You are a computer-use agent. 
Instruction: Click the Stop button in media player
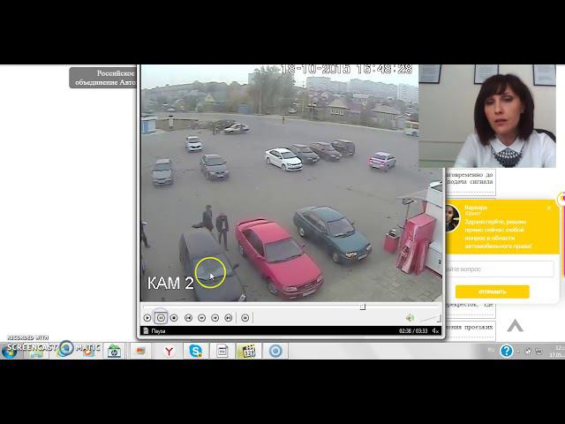click(174, 318)
